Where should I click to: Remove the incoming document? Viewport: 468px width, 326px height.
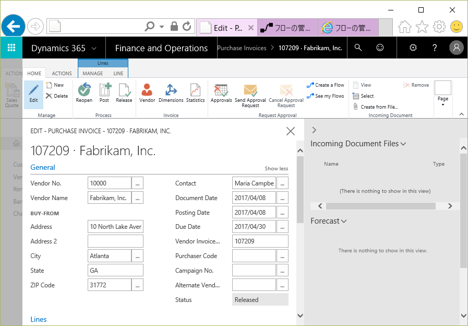415,85
